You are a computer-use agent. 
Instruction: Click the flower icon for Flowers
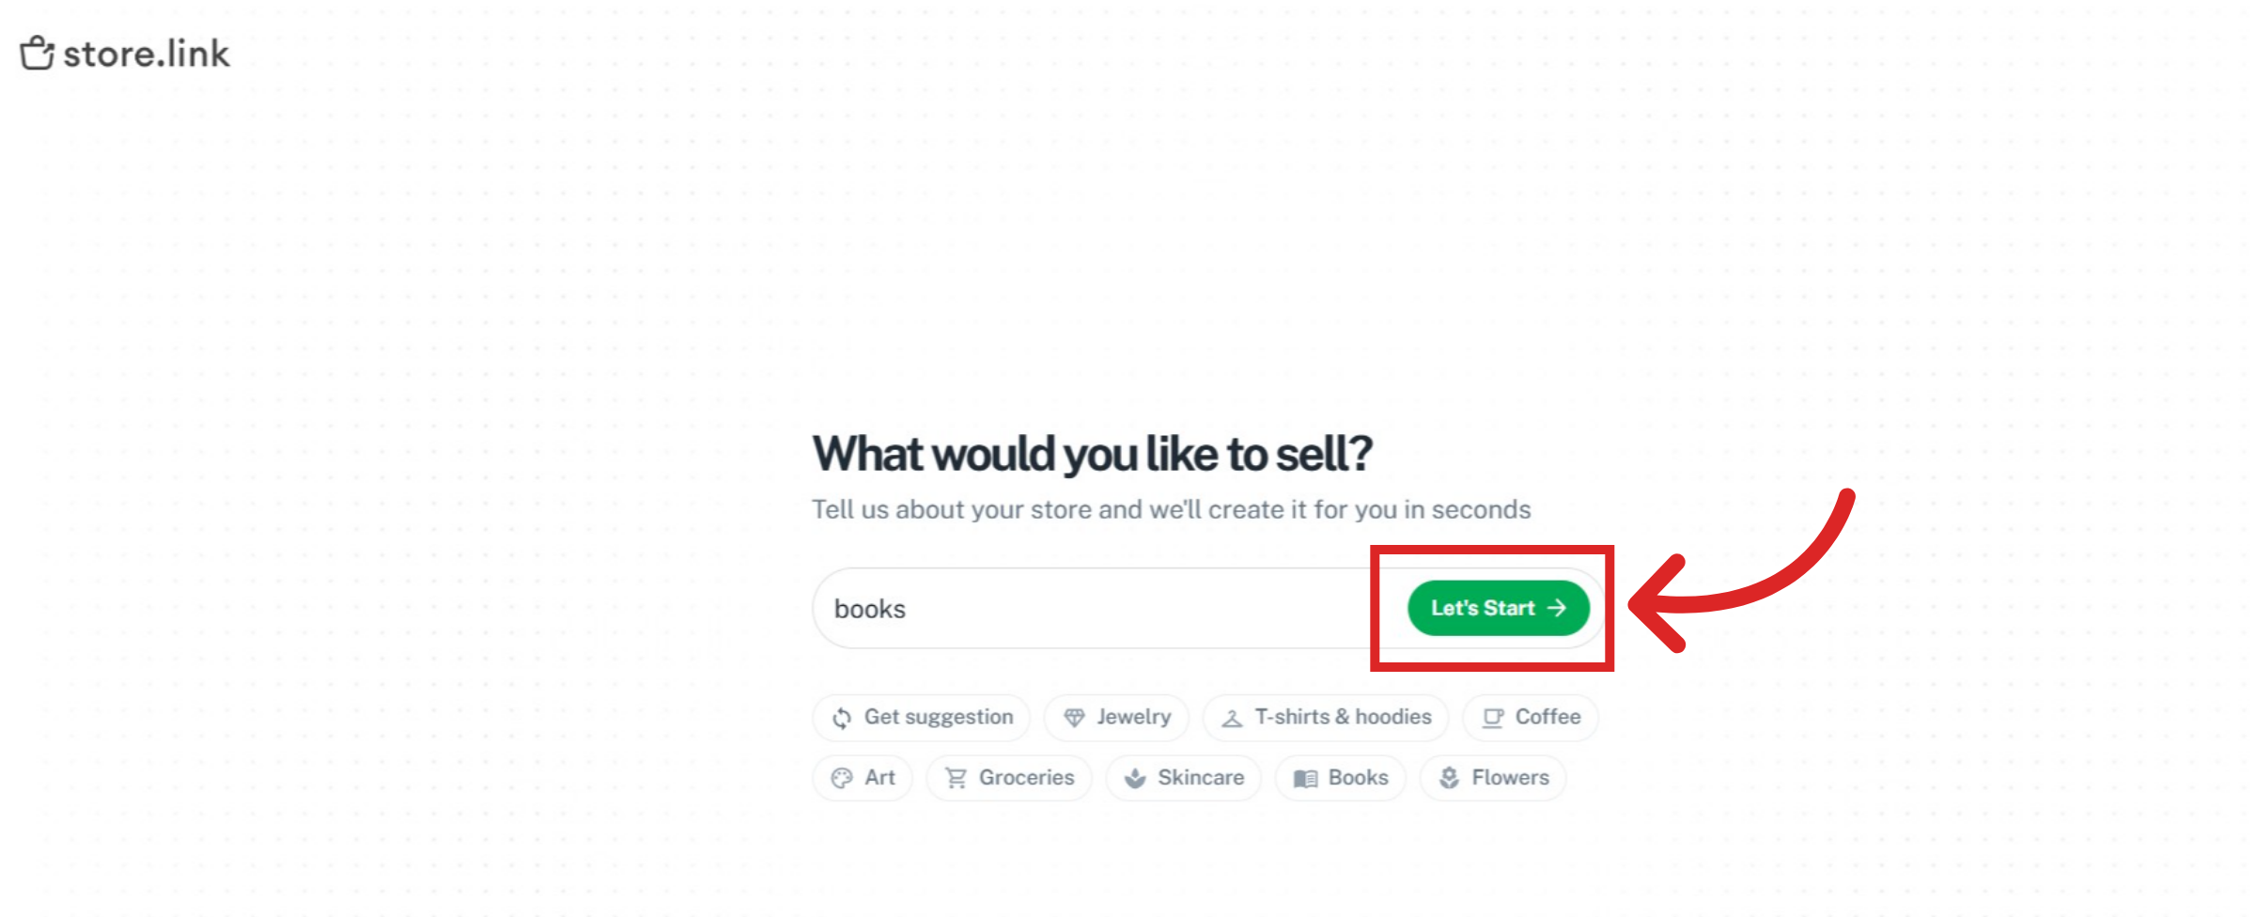pos(1450,778)
